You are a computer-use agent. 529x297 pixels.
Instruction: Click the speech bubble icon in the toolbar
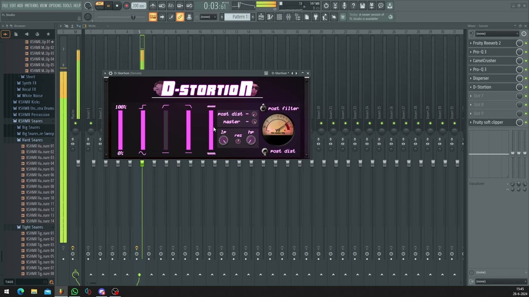click(x=381, y=6)
